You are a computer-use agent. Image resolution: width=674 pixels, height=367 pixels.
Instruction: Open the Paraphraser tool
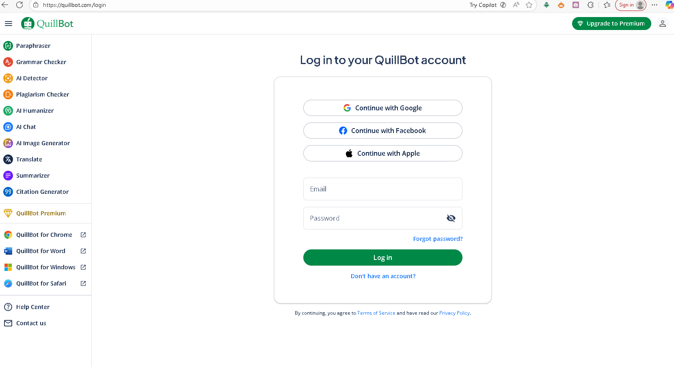[33, 46]
